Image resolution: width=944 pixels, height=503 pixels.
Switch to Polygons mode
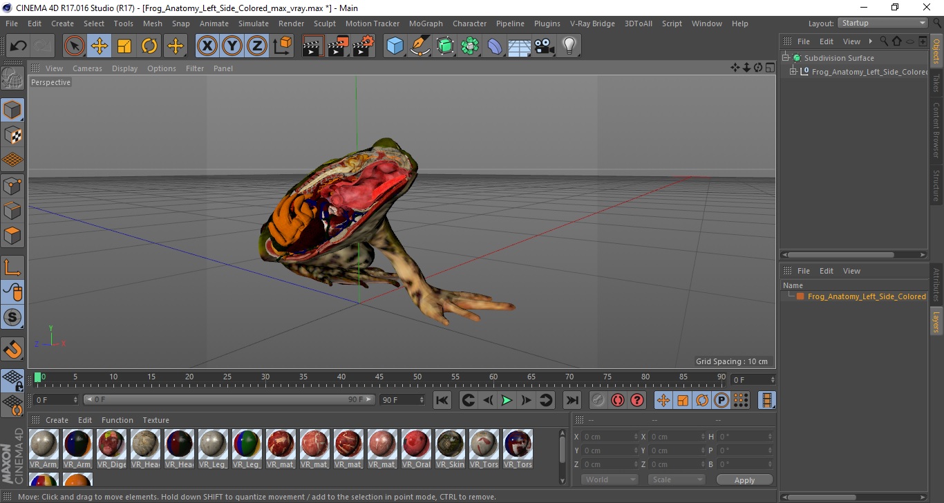coord(12,235)
